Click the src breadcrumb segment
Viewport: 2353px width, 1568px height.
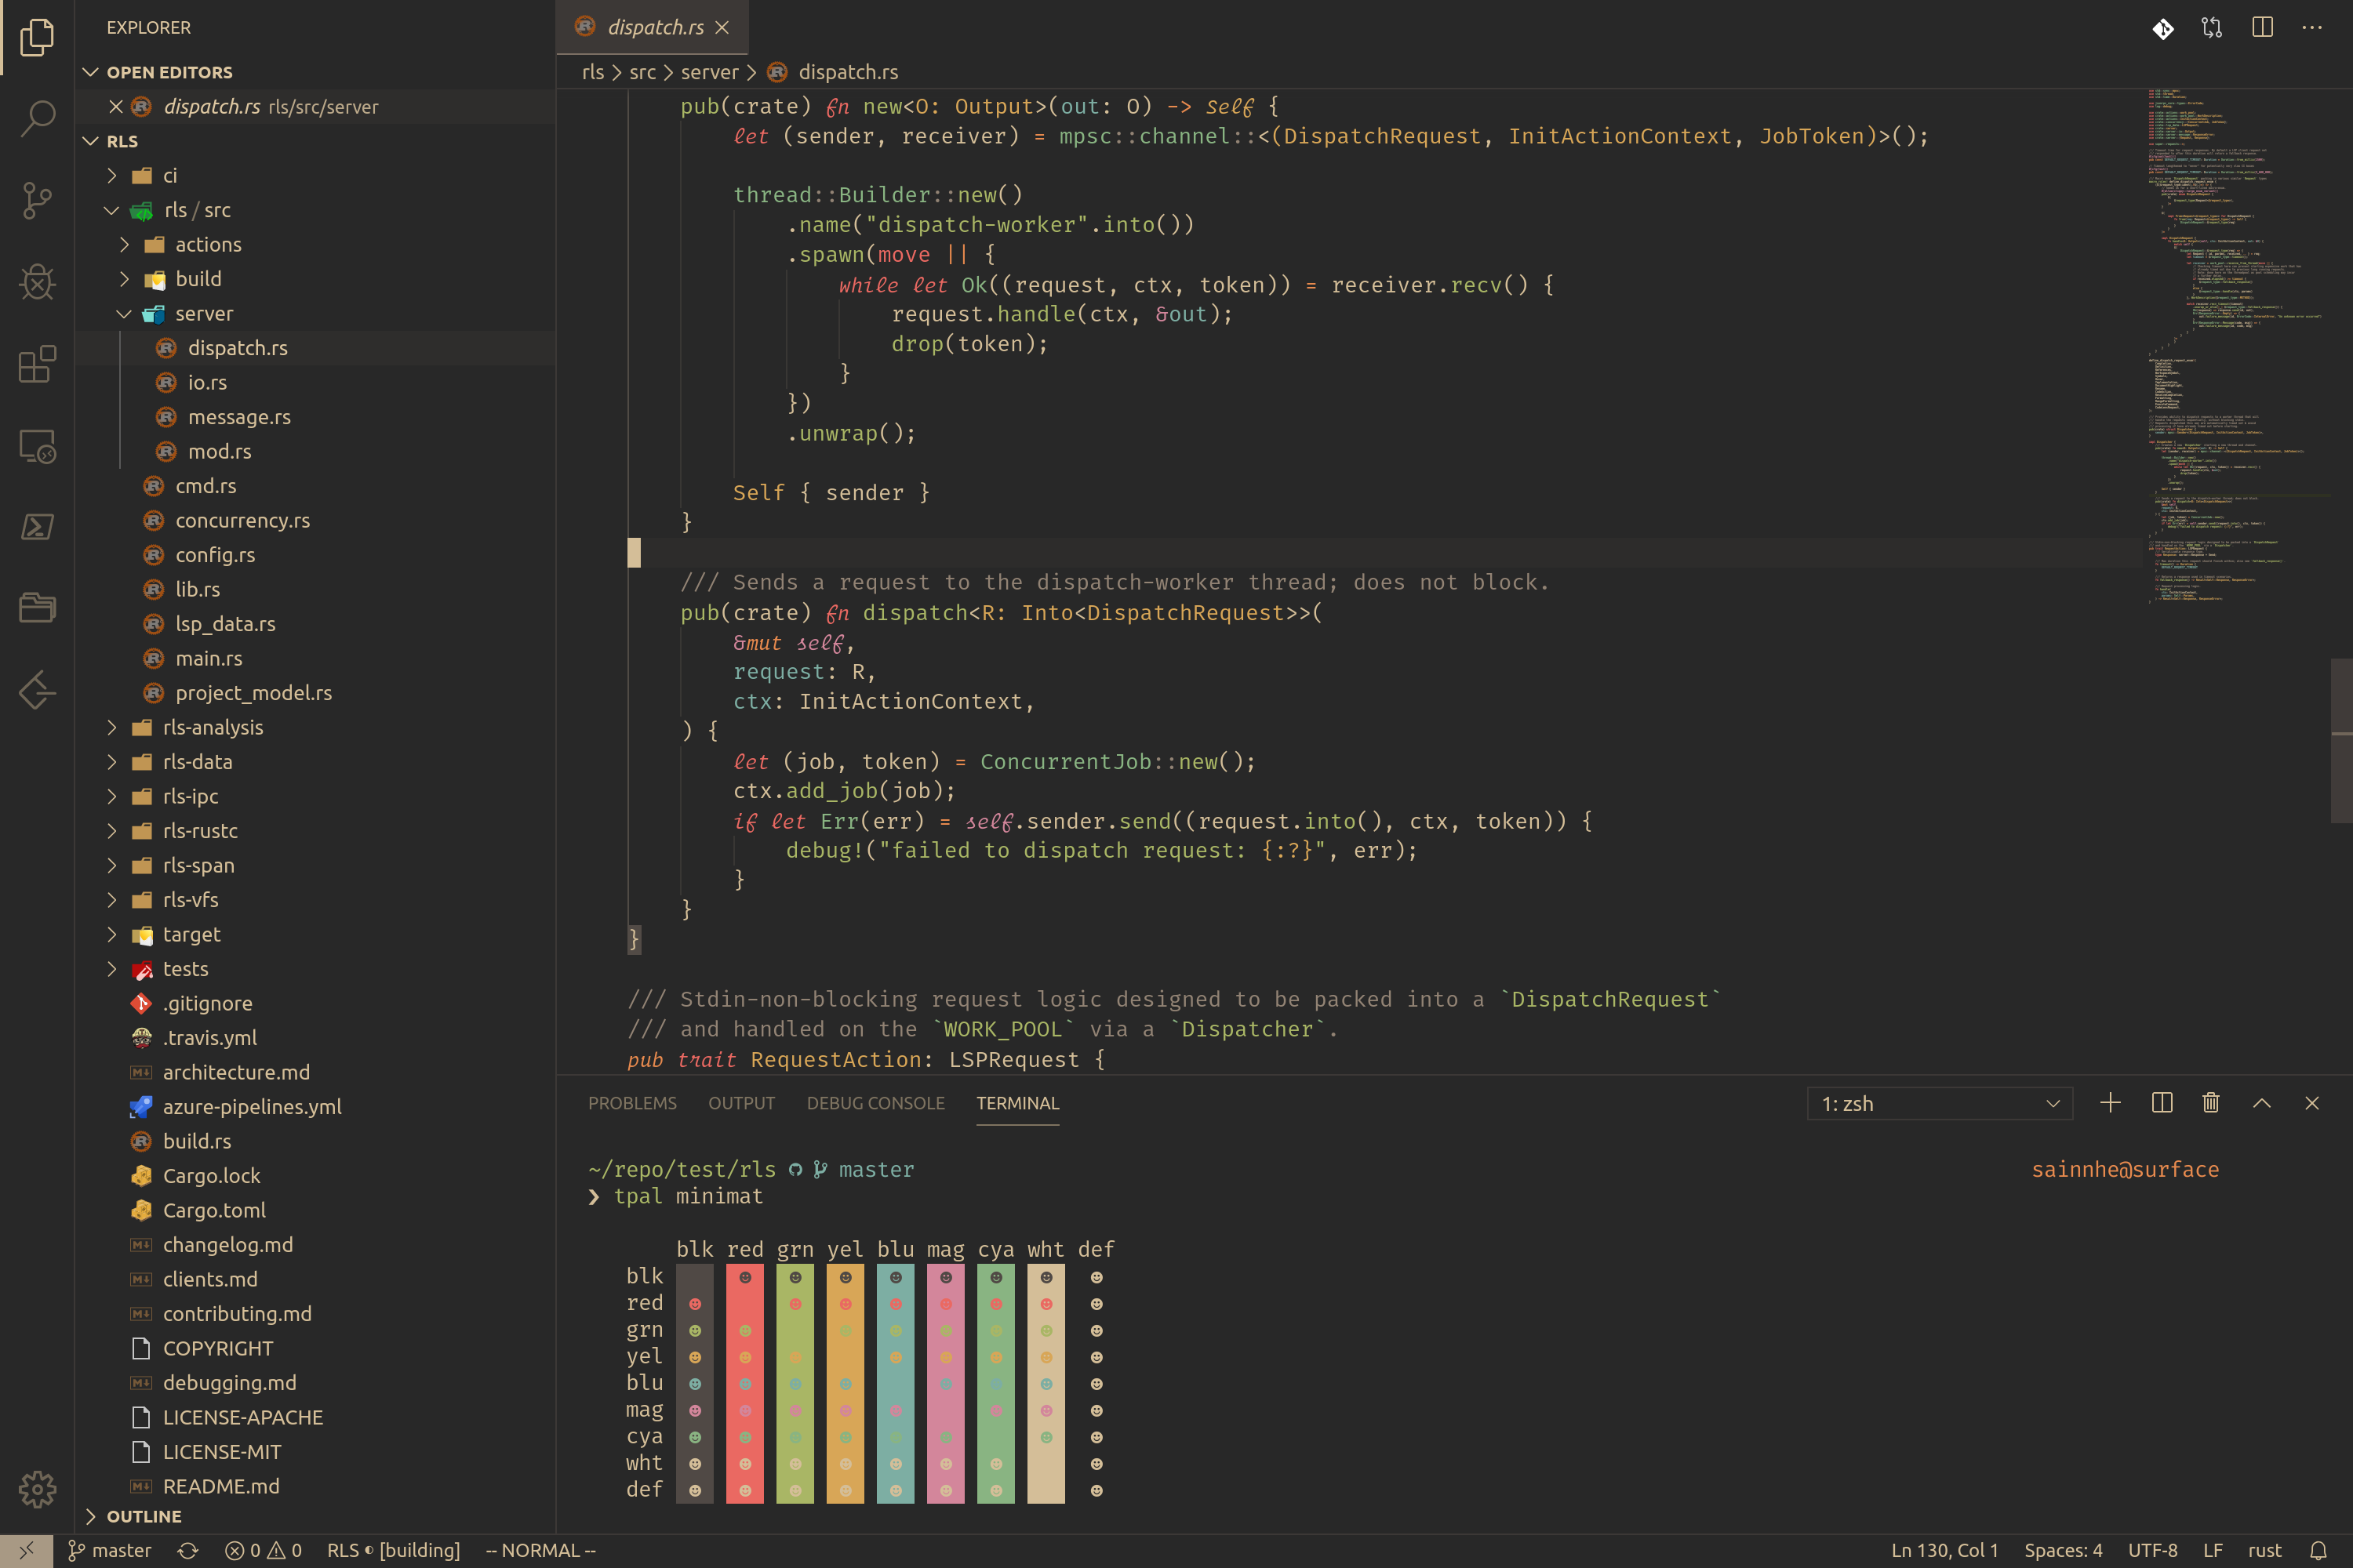point(642,72)
